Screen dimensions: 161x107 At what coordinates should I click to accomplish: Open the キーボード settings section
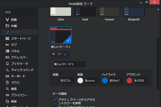point(20,76)
